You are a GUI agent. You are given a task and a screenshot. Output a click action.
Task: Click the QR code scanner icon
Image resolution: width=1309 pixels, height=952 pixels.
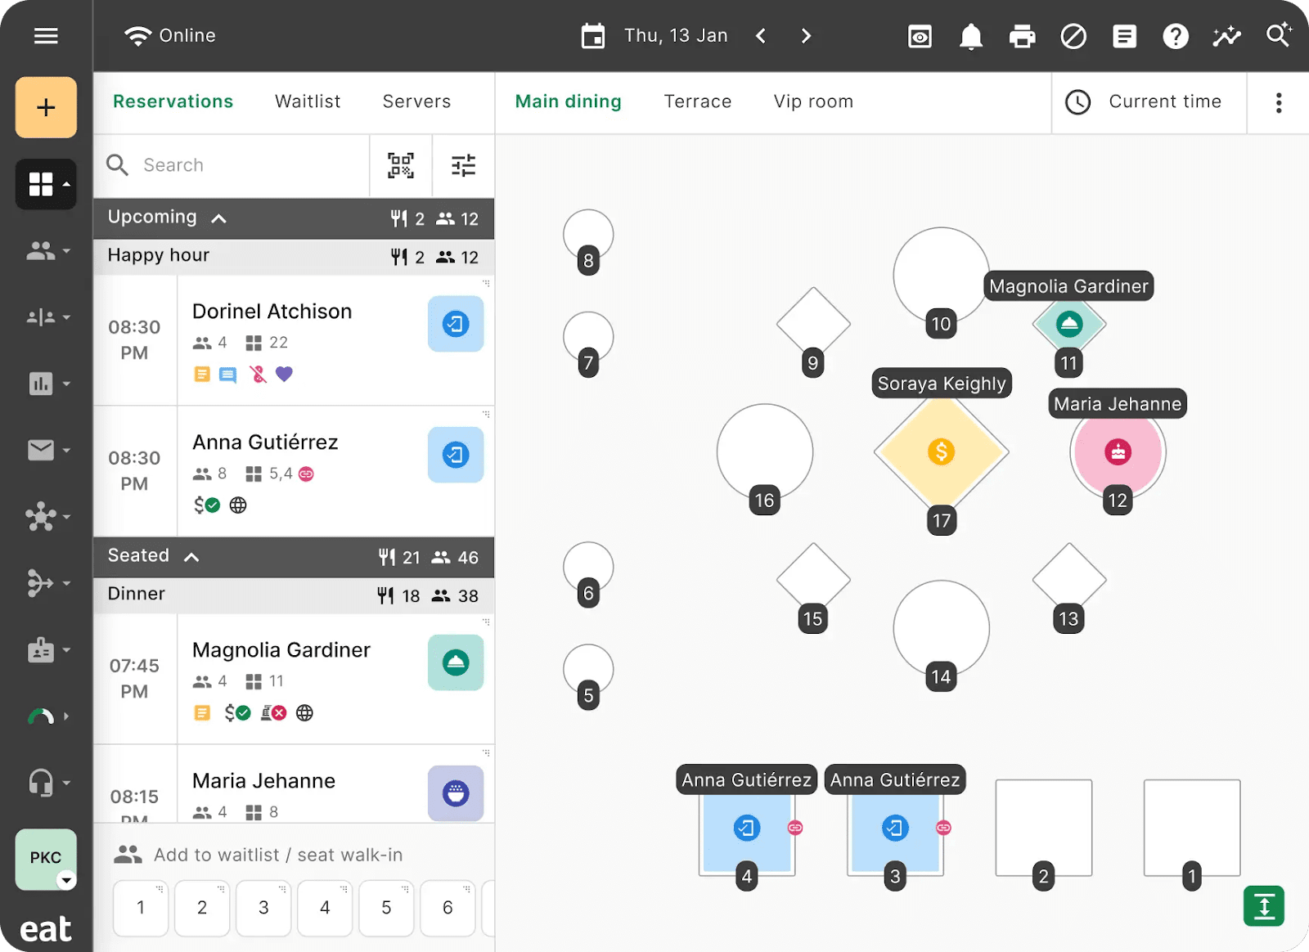(400, 165)
